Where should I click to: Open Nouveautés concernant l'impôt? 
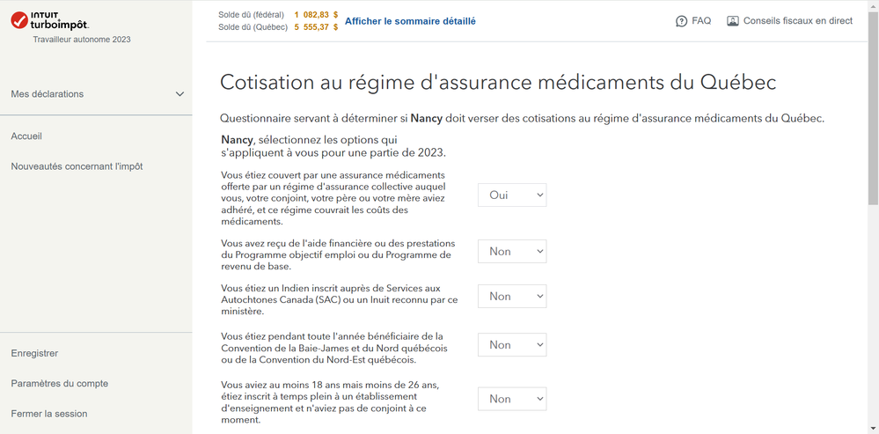tap(77, 166)
